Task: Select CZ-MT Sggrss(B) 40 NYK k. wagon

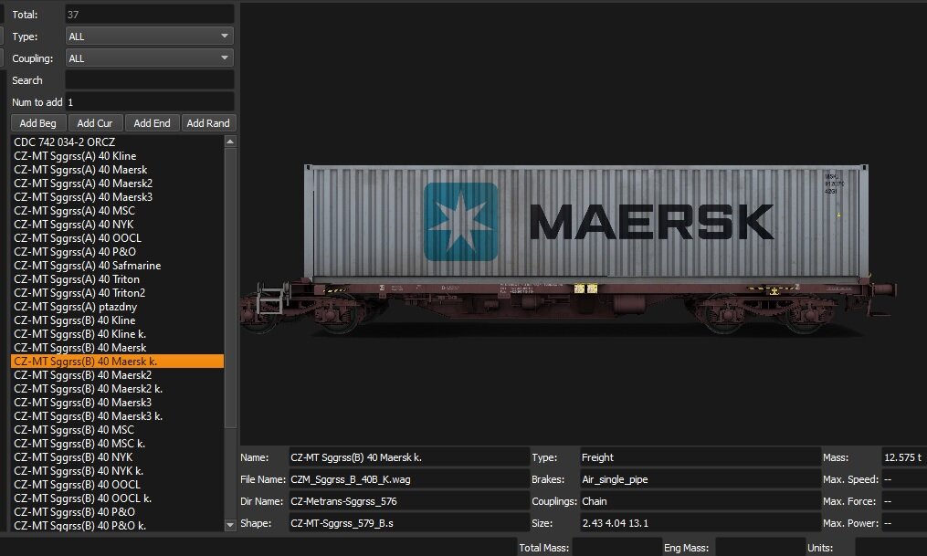Action: coord(78,470)
